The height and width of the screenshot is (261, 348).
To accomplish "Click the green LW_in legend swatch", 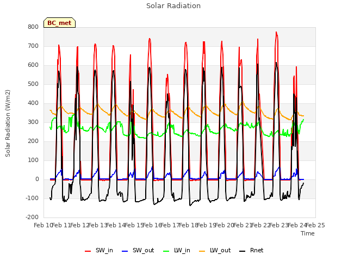I will tap(166, 251).
